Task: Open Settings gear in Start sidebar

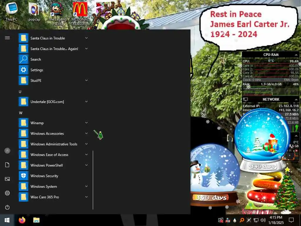Action: click(x=7, y=193)
